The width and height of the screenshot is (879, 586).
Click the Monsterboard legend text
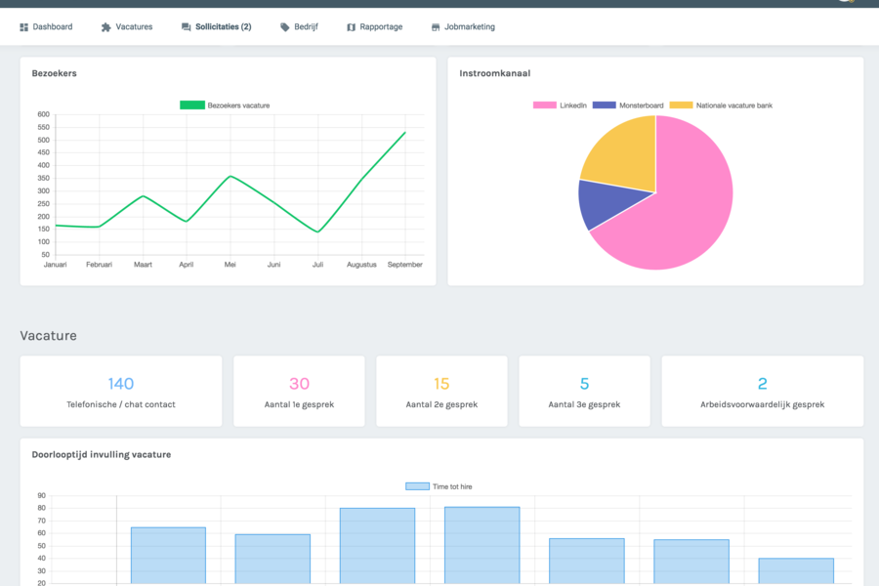point(642,105)
